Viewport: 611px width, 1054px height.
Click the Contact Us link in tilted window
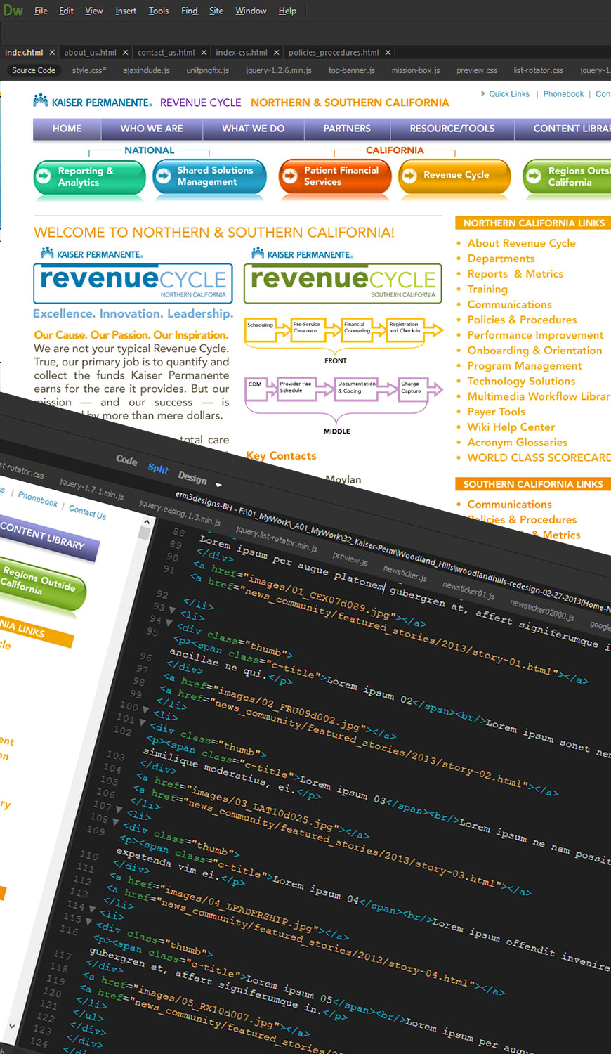click(x=87, y=512)
